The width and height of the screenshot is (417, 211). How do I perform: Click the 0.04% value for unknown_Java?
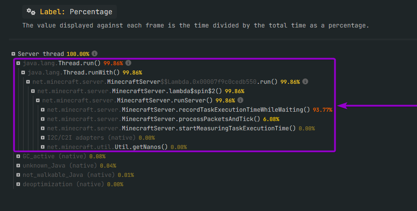tap(108, 166)
